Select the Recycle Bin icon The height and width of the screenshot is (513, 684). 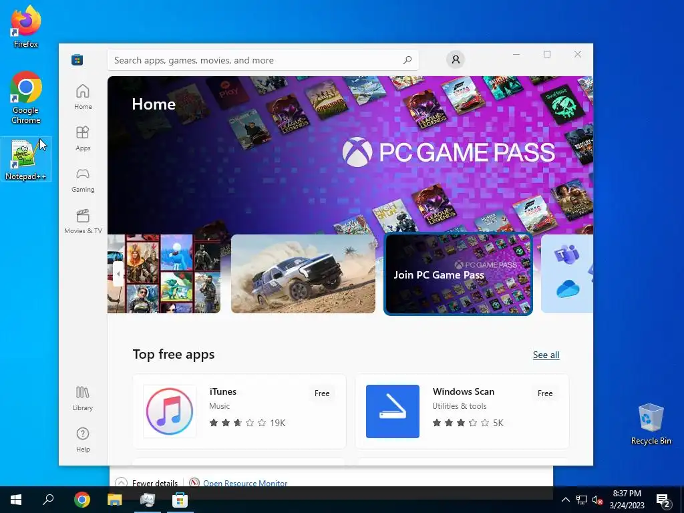coord(651,424)
